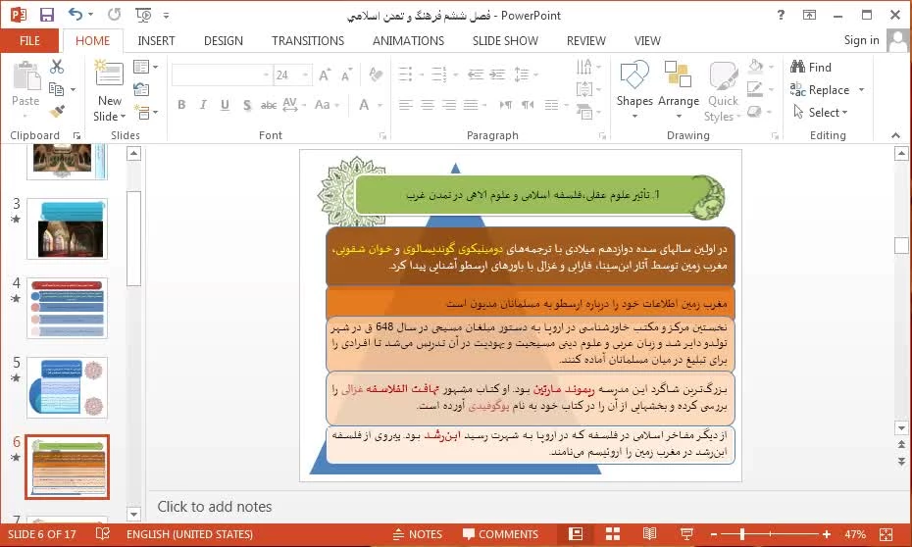Open the PowerPoint Help question mark
The width and height of the screenshot is (912, 547).
pyautogui.click(x=781, y=15)
